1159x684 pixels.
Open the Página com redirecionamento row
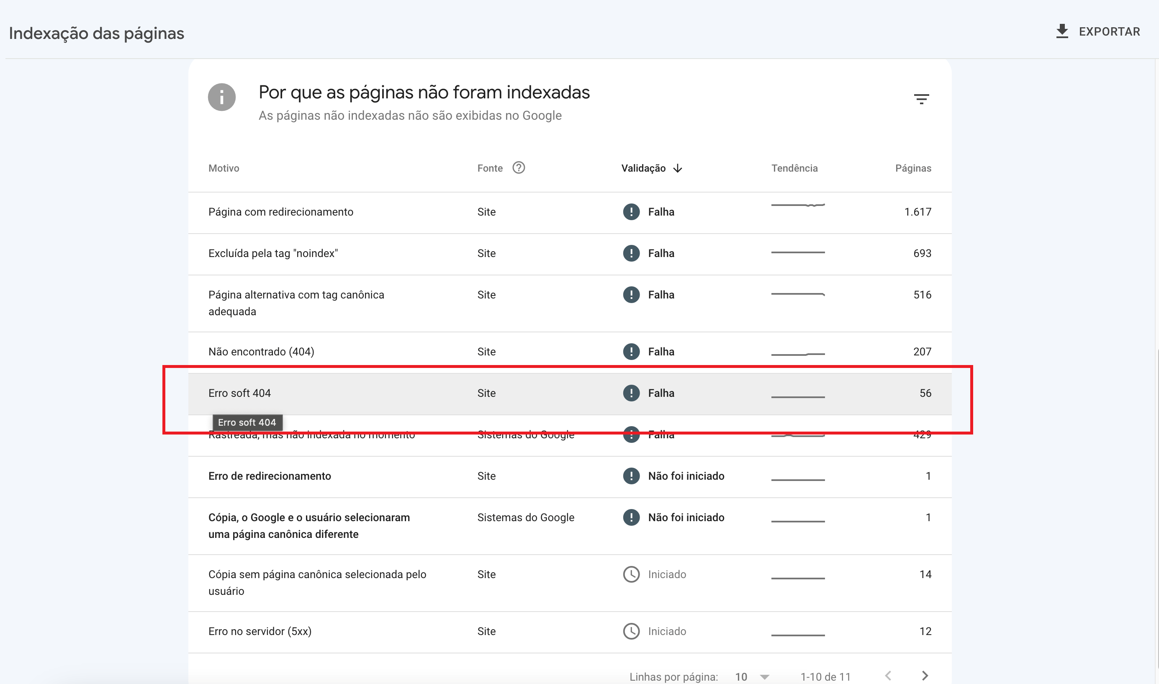pos(570,213)
